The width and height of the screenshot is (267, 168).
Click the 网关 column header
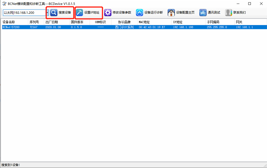(x=251, y=22)
